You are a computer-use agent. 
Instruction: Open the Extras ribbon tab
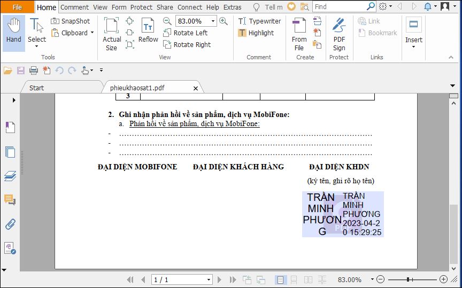pyautogui.click(x=233, y=7)
